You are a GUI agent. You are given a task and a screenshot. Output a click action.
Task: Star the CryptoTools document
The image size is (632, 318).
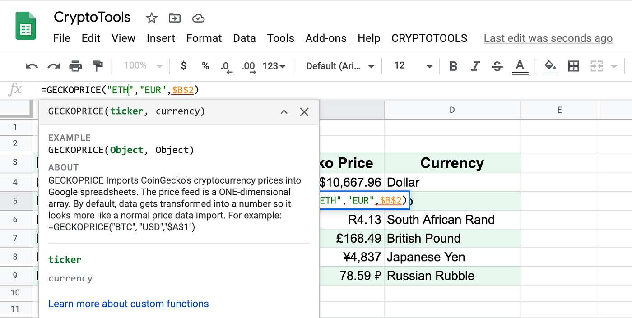click(152, 18)
